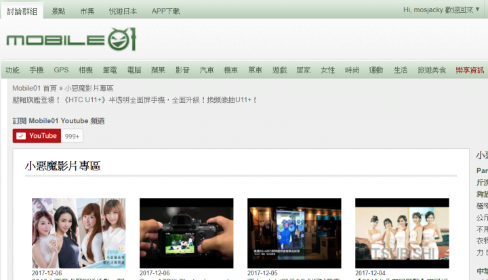This screenshot has height=280, width=488.
Task: Go to the 影音 category
Action: [x=182, y=70]
